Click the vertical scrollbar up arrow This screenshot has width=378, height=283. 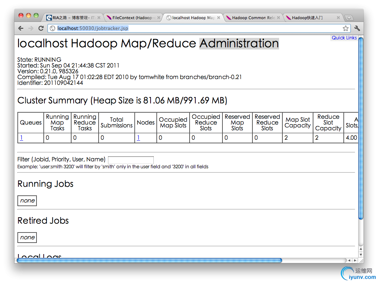coord(361,249)
